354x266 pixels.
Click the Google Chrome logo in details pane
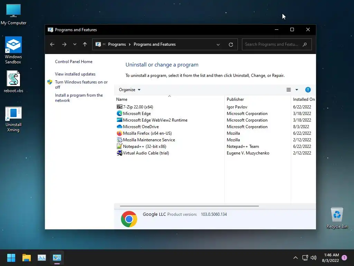tap(129, 219)
